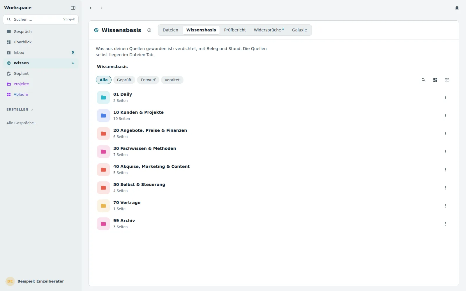Open list filter settings icon

coord(447,80)
